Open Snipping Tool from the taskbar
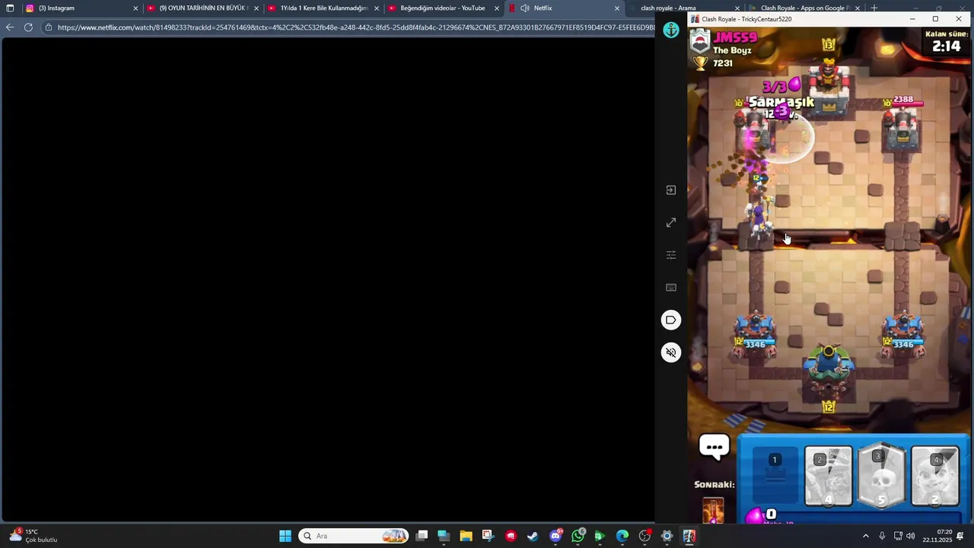 (488, 536)
